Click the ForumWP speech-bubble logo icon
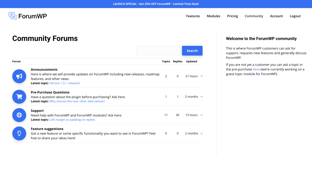312x176 pixels. 13,16
